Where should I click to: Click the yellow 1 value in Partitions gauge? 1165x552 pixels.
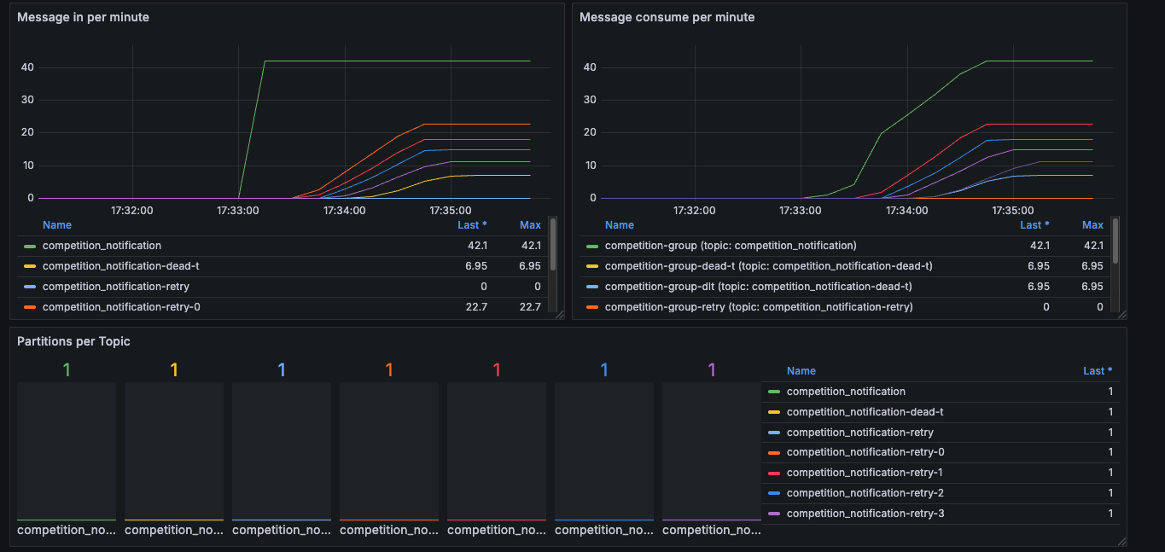(174, 370)
